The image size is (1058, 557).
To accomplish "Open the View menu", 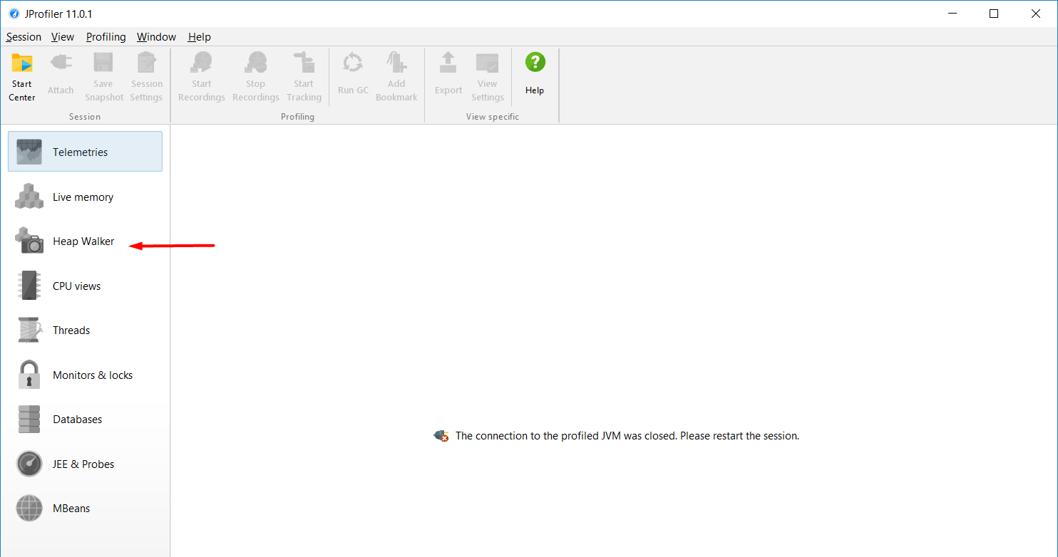I will [63, 37].
